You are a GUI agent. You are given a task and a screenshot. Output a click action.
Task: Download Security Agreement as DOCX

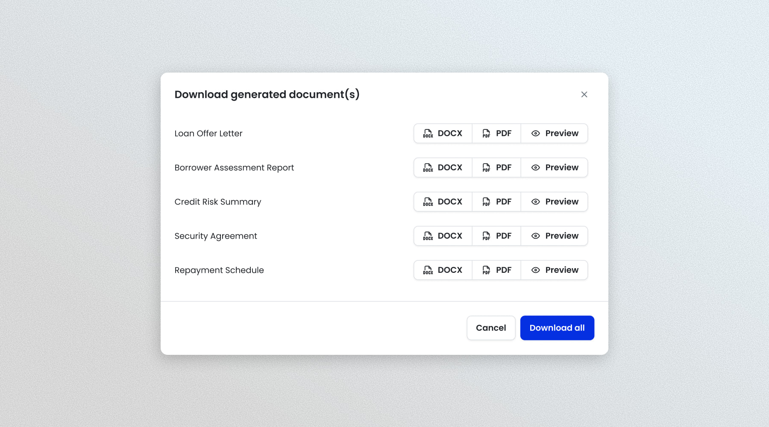pyautogui.click(x=443, y=236)
